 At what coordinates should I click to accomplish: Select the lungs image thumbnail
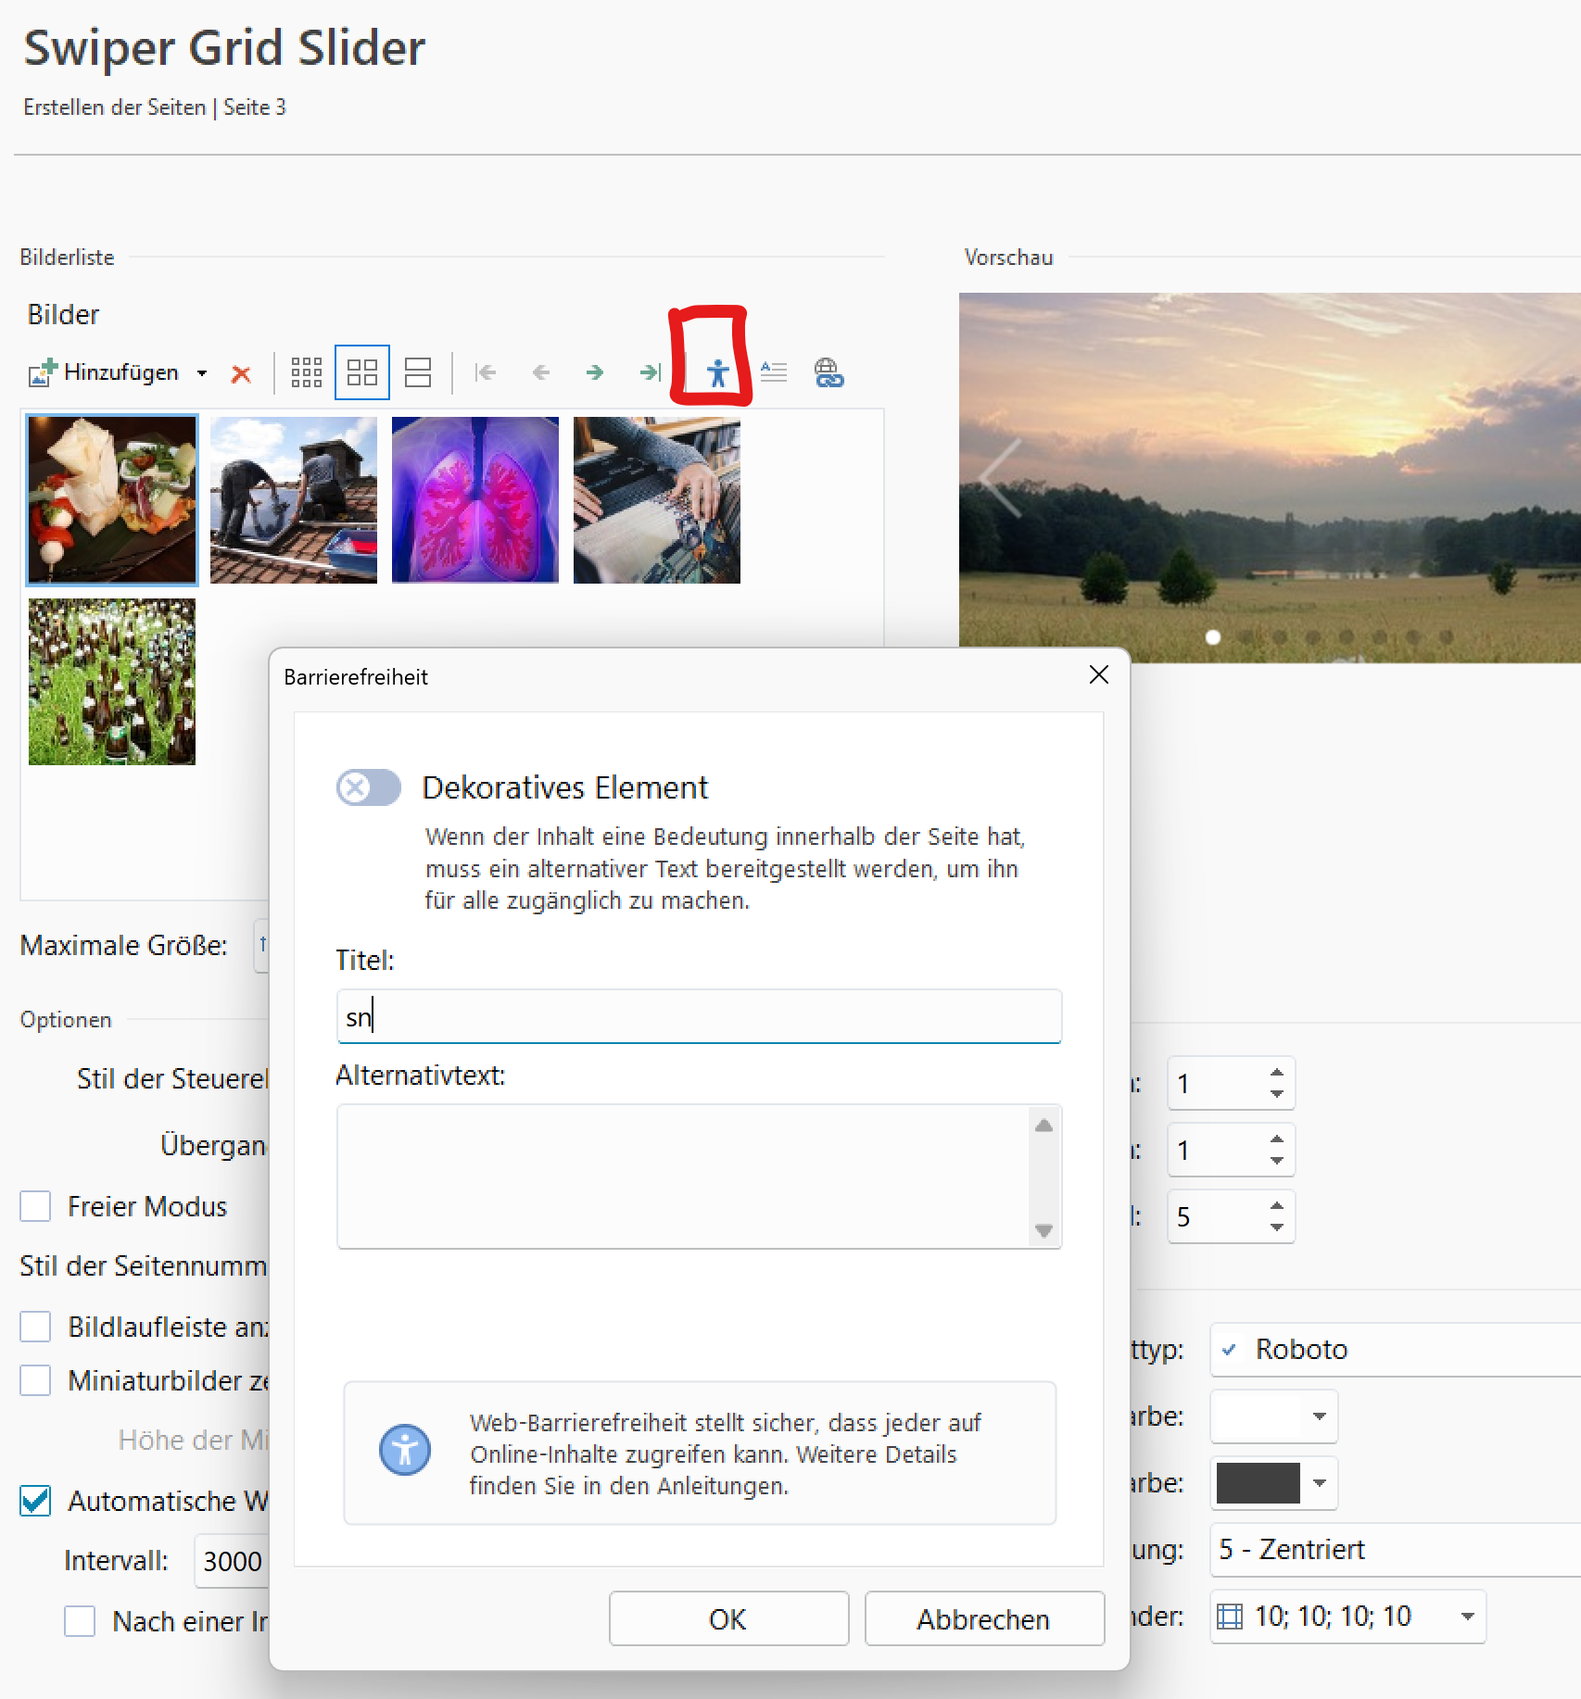[475, 500]
